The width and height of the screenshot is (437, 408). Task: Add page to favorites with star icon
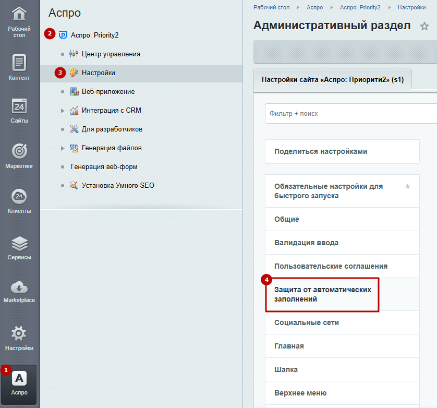(x=424, y=26)
